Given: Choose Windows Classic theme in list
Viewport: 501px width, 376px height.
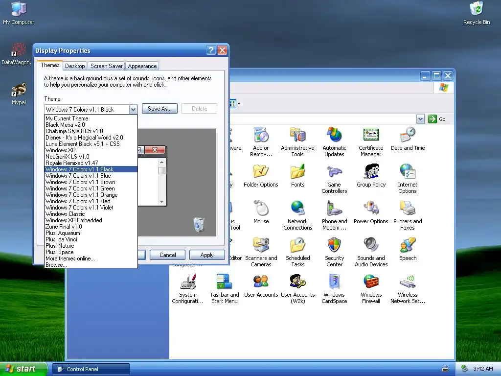Looking at the screenshot, I should pyautogui.click(x=91, y=214).
